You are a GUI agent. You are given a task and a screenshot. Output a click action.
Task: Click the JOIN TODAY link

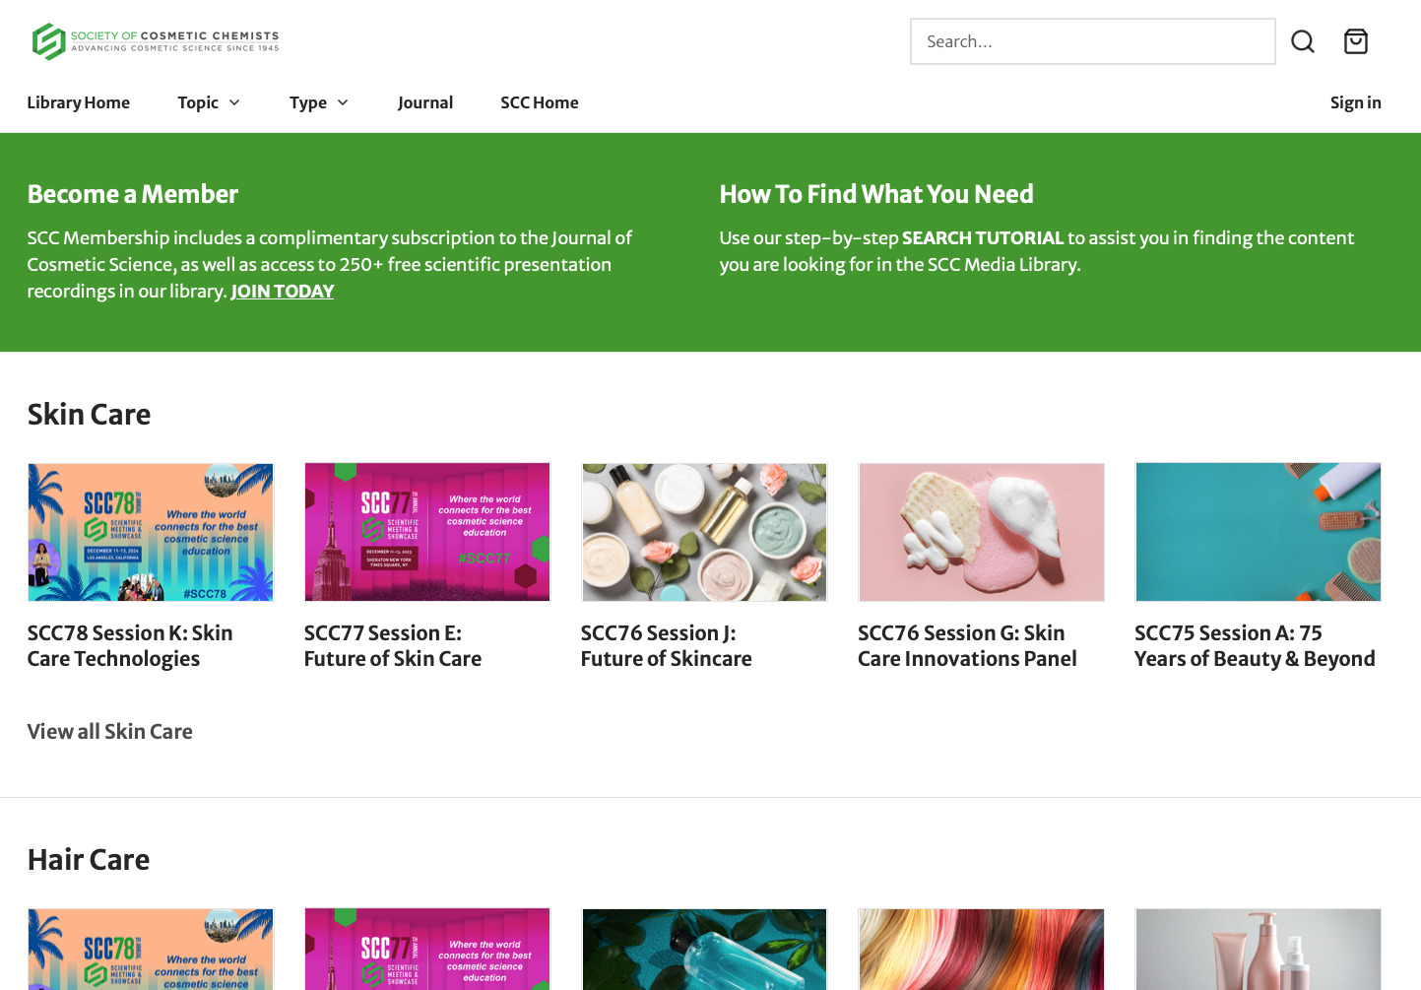283,292
